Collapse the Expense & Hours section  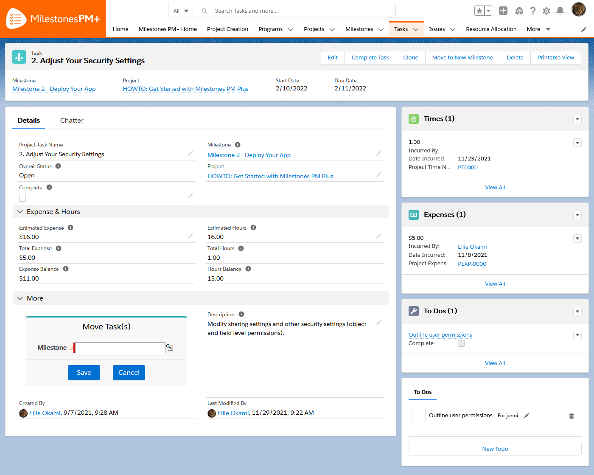click(x=20, y=211)
